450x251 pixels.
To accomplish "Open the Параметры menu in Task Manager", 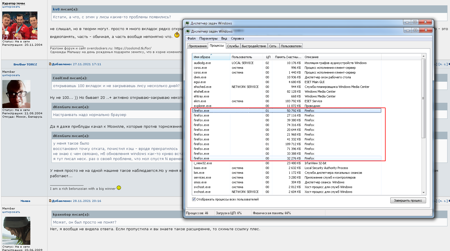I will 208,38.
